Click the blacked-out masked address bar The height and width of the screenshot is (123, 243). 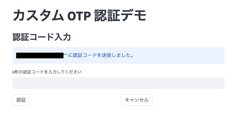(x=39, y=55)
